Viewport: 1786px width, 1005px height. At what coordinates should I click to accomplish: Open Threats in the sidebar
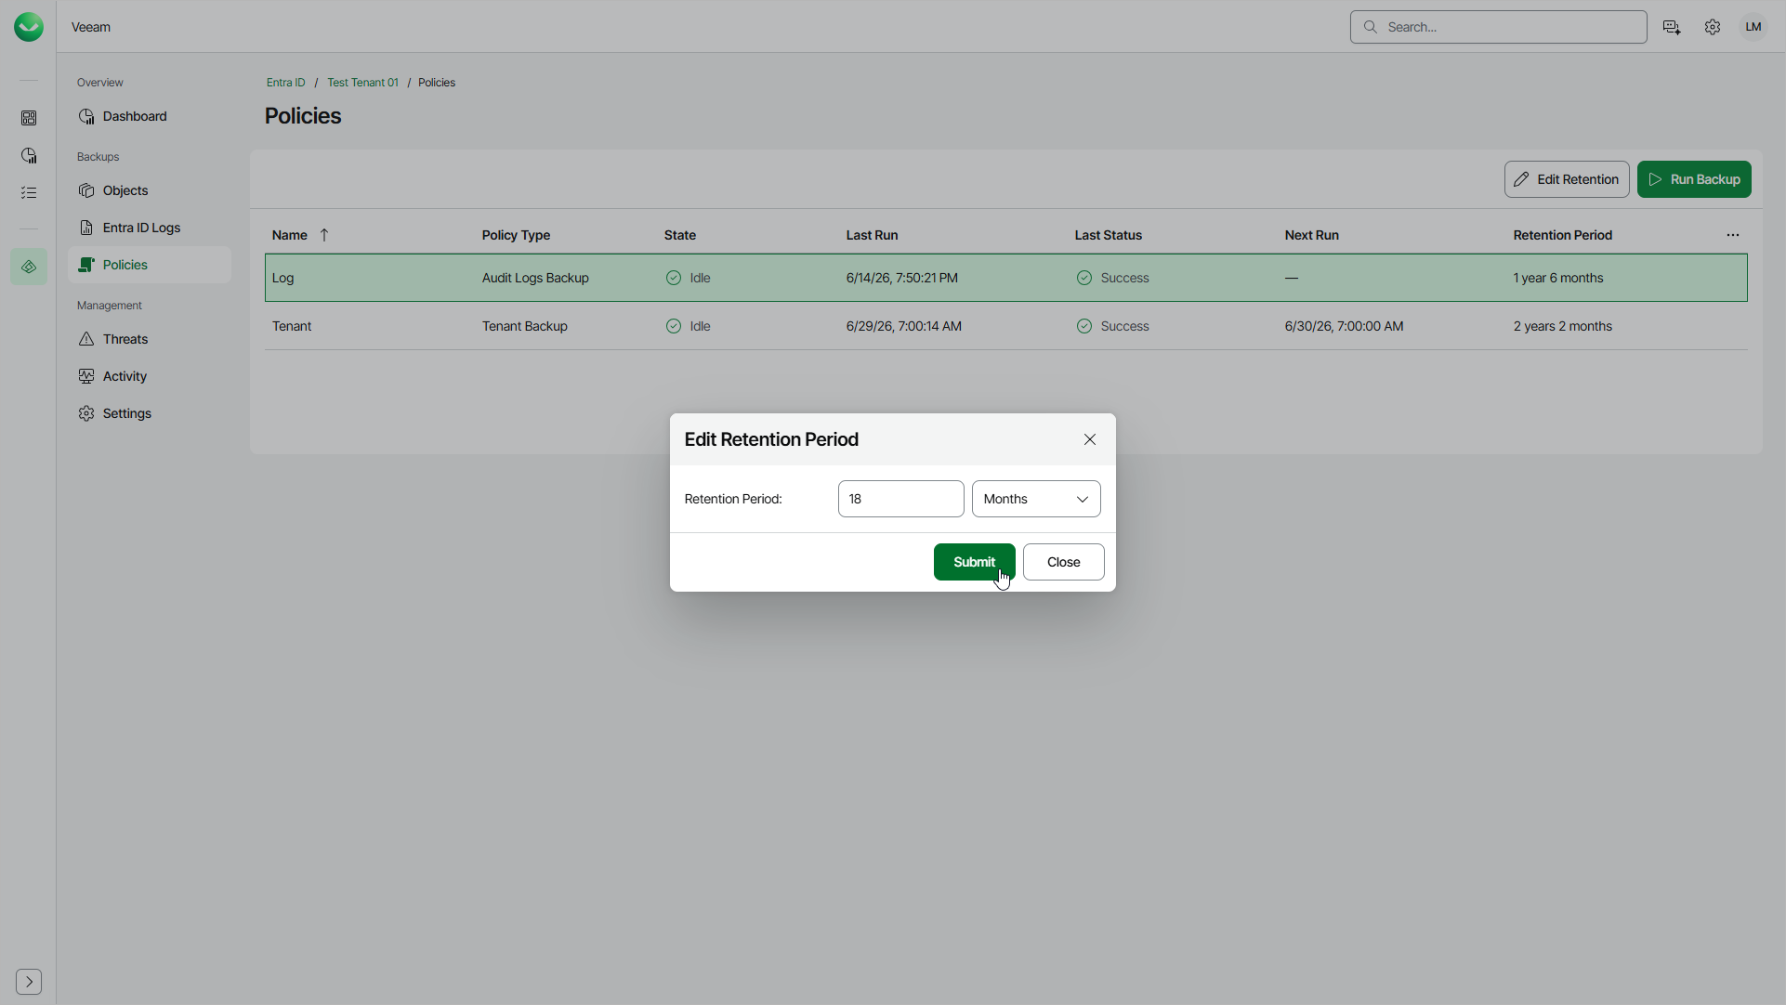150,339
